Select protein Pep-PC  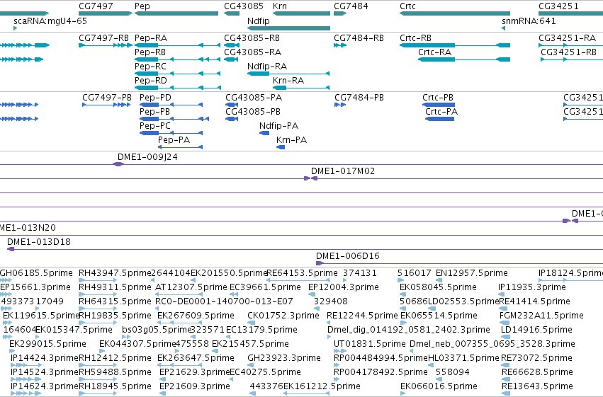click(x=171, y=133)
